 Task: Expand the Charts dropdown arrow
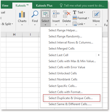tap(22, 25)
